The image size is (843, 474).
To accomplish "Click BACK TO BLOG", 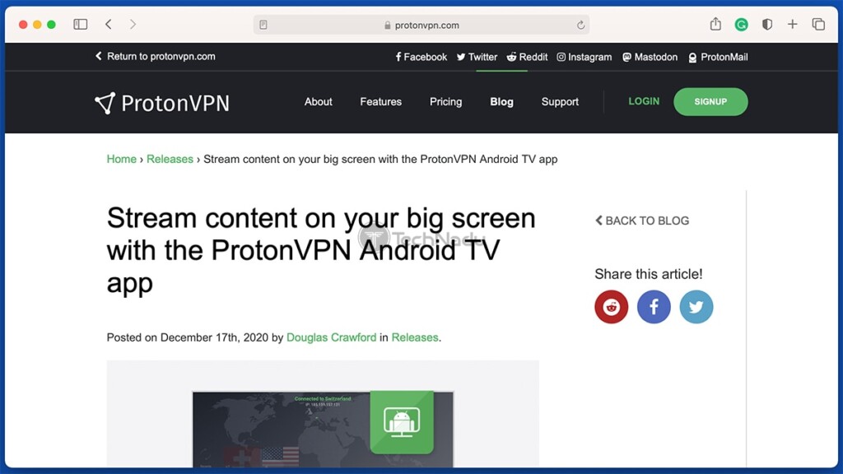I will (x=642, y=221).
